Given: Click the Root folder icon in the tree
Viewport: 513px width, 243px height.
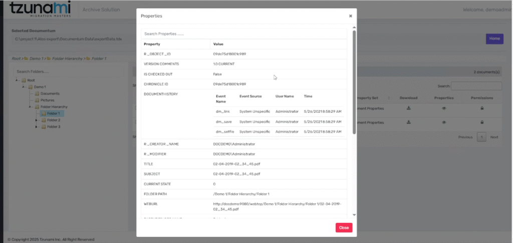Looking at the screenshot, I should 23,80.
